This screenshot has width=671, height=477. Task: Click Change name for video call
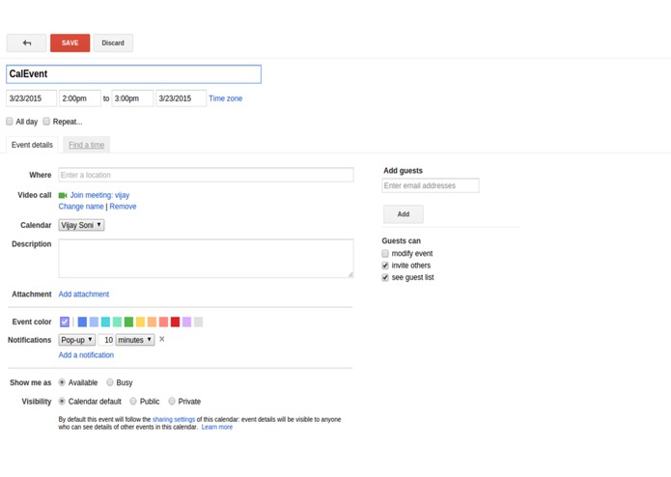(x=81, y=207)
